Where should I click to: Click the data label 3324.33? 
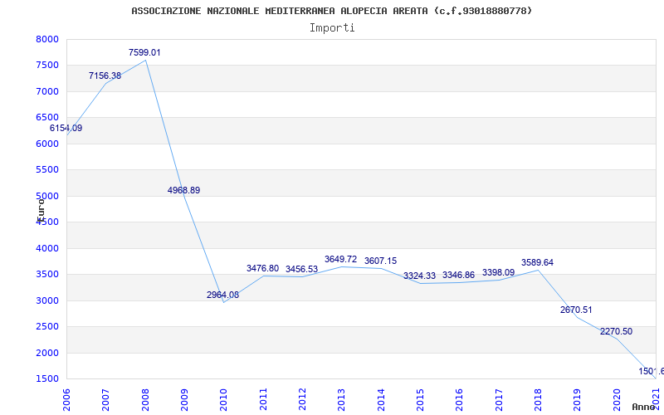(x=419, y=276)
